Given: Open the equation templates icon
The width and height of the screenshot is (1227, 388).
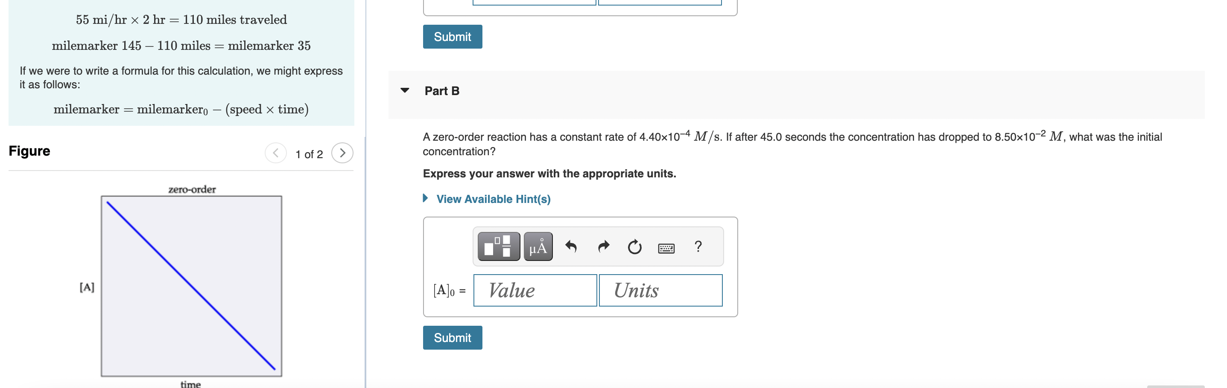Looking at the screenshot, I should point(498,246).
